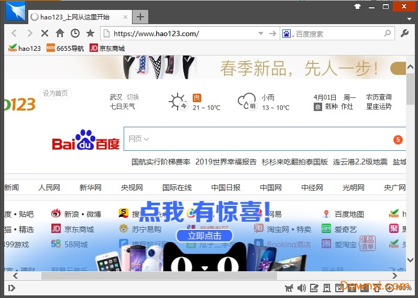This screenshot has height=298, width=418.
Task: Click the home page icon
Action: click(x=60, y=33)
